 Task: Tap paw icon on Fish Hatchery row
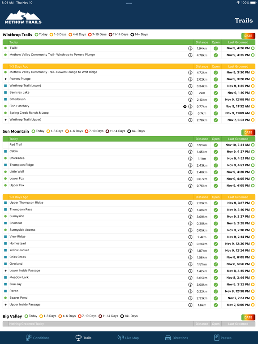[x=185, y=107]
